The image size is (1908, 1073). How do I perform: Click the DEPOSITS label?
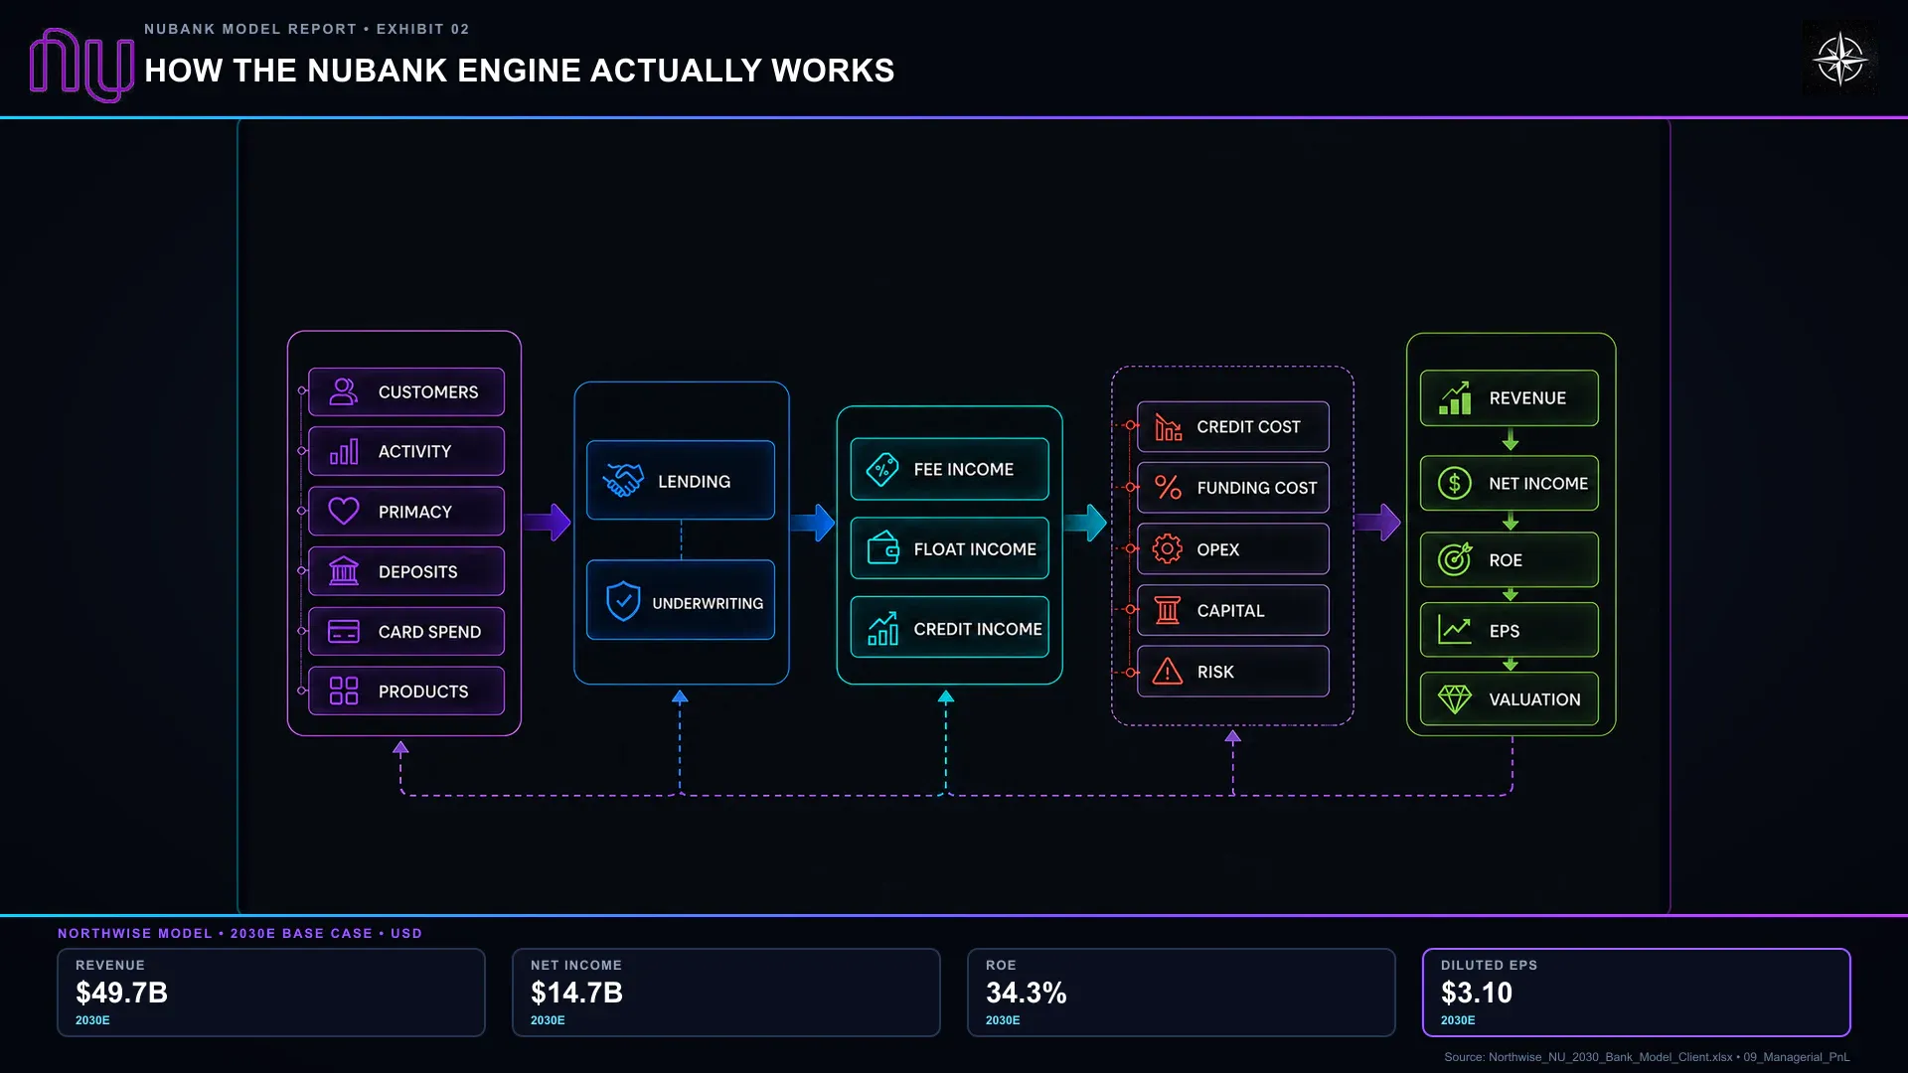[x=418, y=572]
